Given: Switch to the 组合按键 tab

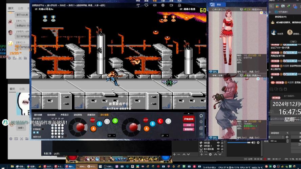Looking at the screenshot, I should (51, 115).
